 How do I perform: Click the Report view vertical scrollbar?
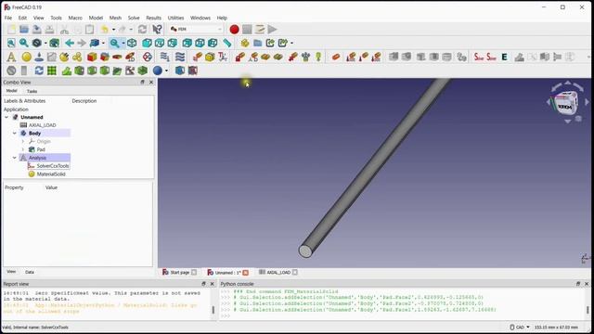[213, 309]
